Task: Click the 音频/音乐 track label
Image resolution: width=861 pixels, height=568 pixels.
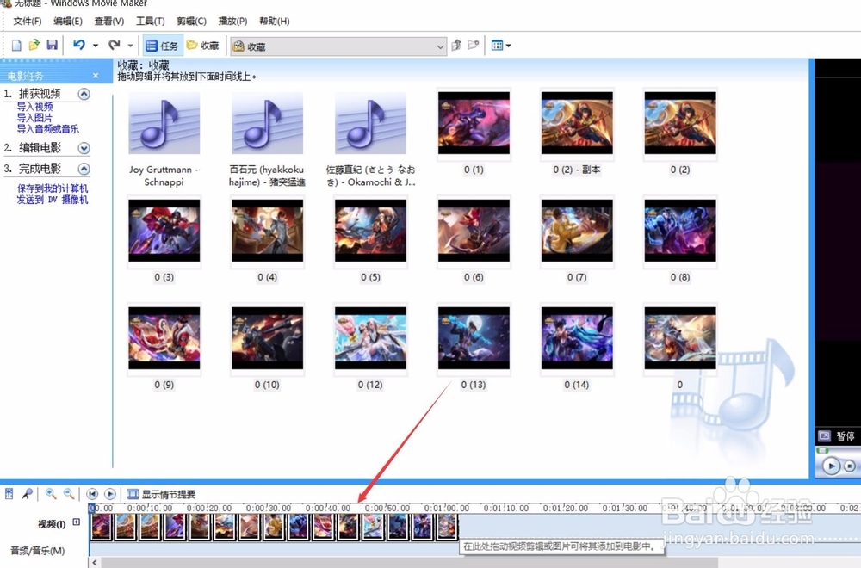Action: point(37,551)
